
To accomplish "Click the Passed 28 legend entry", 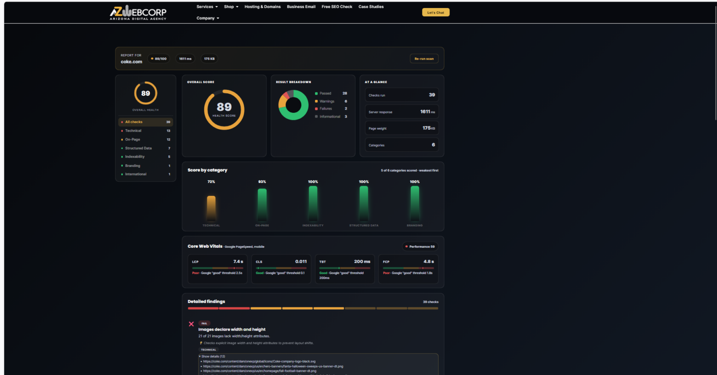I will coord(331,93).
